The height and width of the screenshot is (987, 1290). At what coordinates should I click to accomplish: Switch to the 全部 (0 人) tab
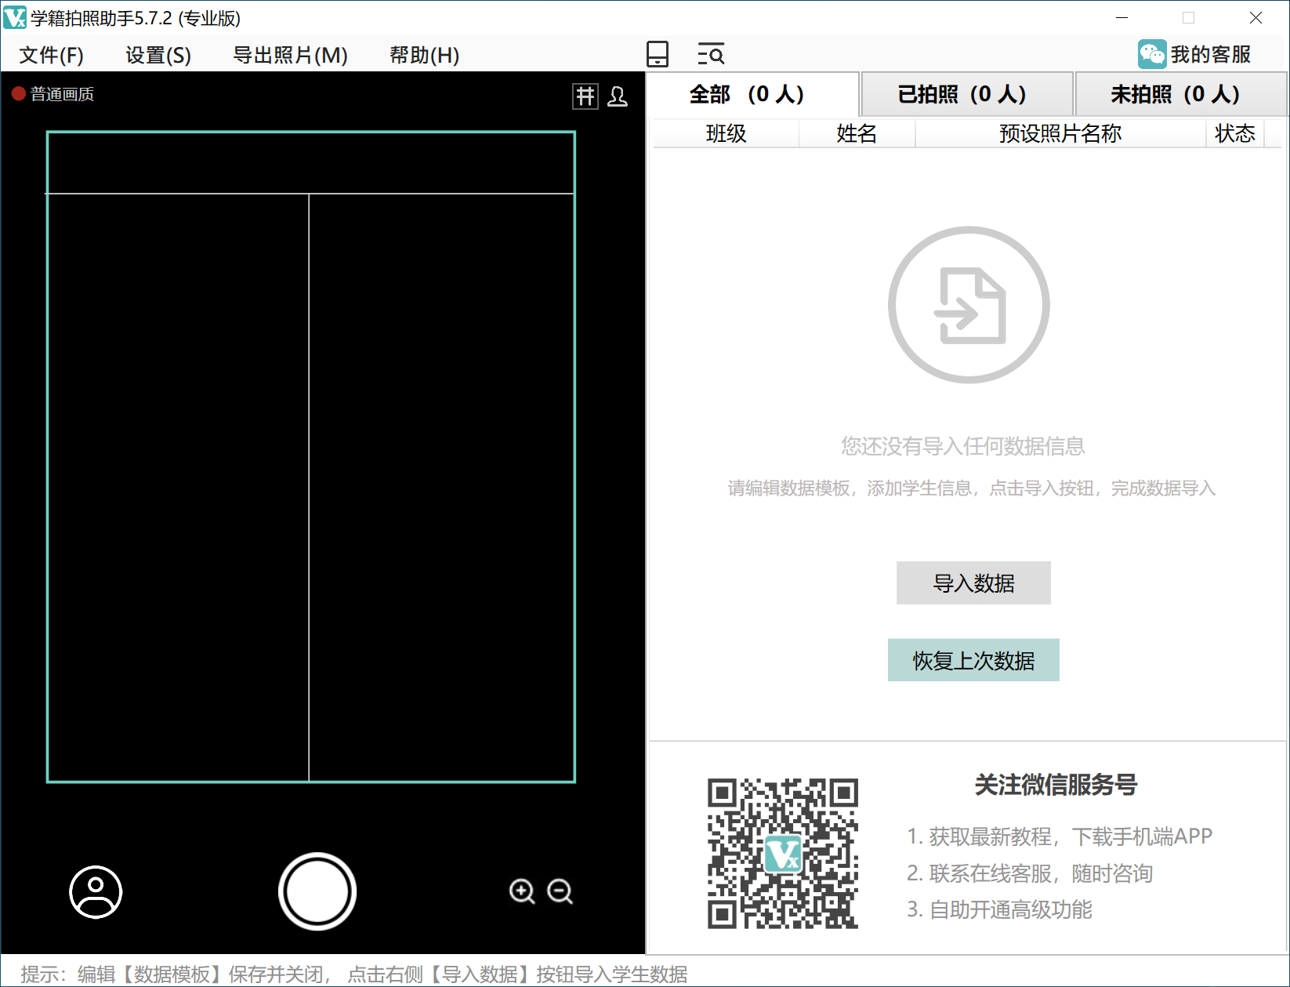pyautogui.click(x=752, y=94)
